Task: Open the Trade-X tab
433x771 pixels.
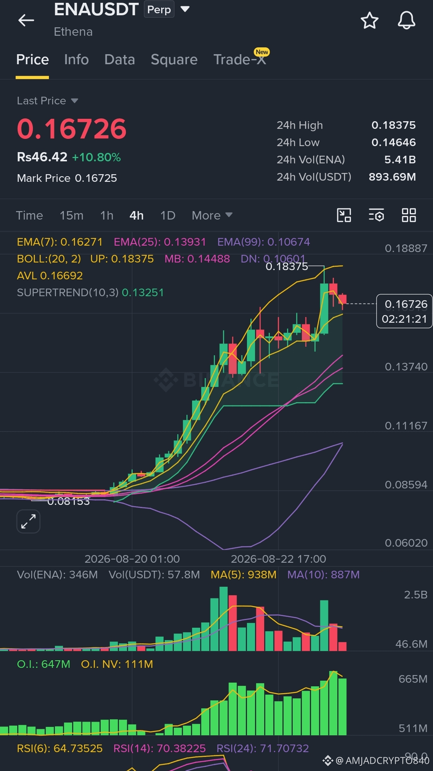Action: click(x=240, y=59)
